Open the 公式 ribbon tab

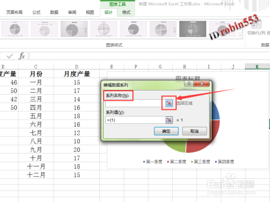pyautogui.click(x=36, y=12)
